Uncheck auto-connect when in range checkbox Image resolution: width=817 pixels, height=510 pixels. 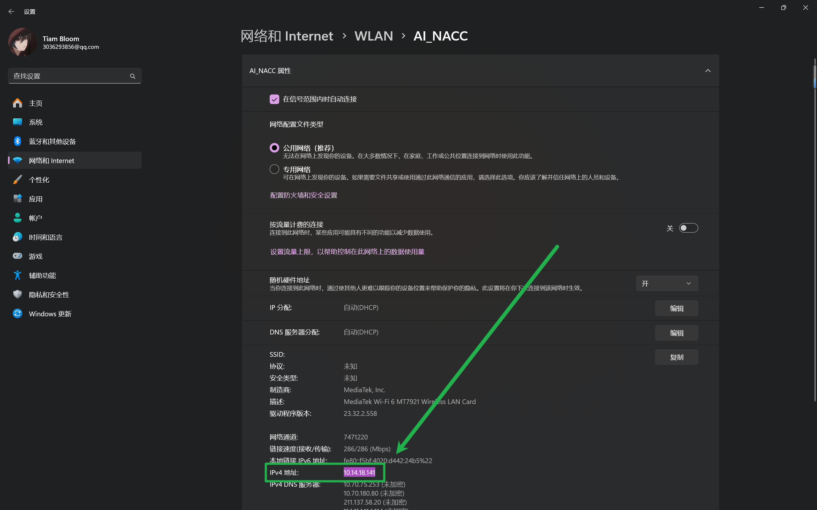tap(274, 99)
